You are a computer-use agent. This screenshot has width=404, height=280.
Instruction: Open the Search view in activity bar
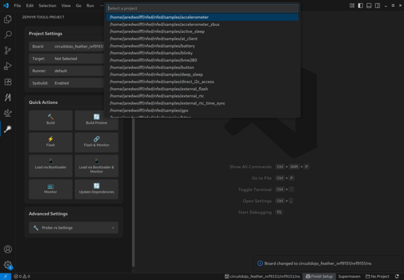point(8,35)
